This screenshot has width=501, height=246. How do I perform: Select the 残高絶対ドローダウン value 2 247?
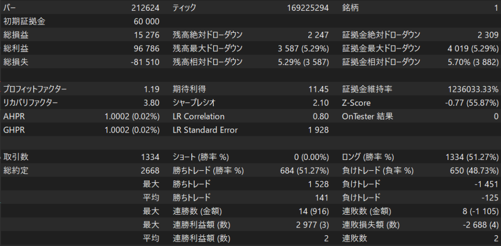tap(318, 35)
